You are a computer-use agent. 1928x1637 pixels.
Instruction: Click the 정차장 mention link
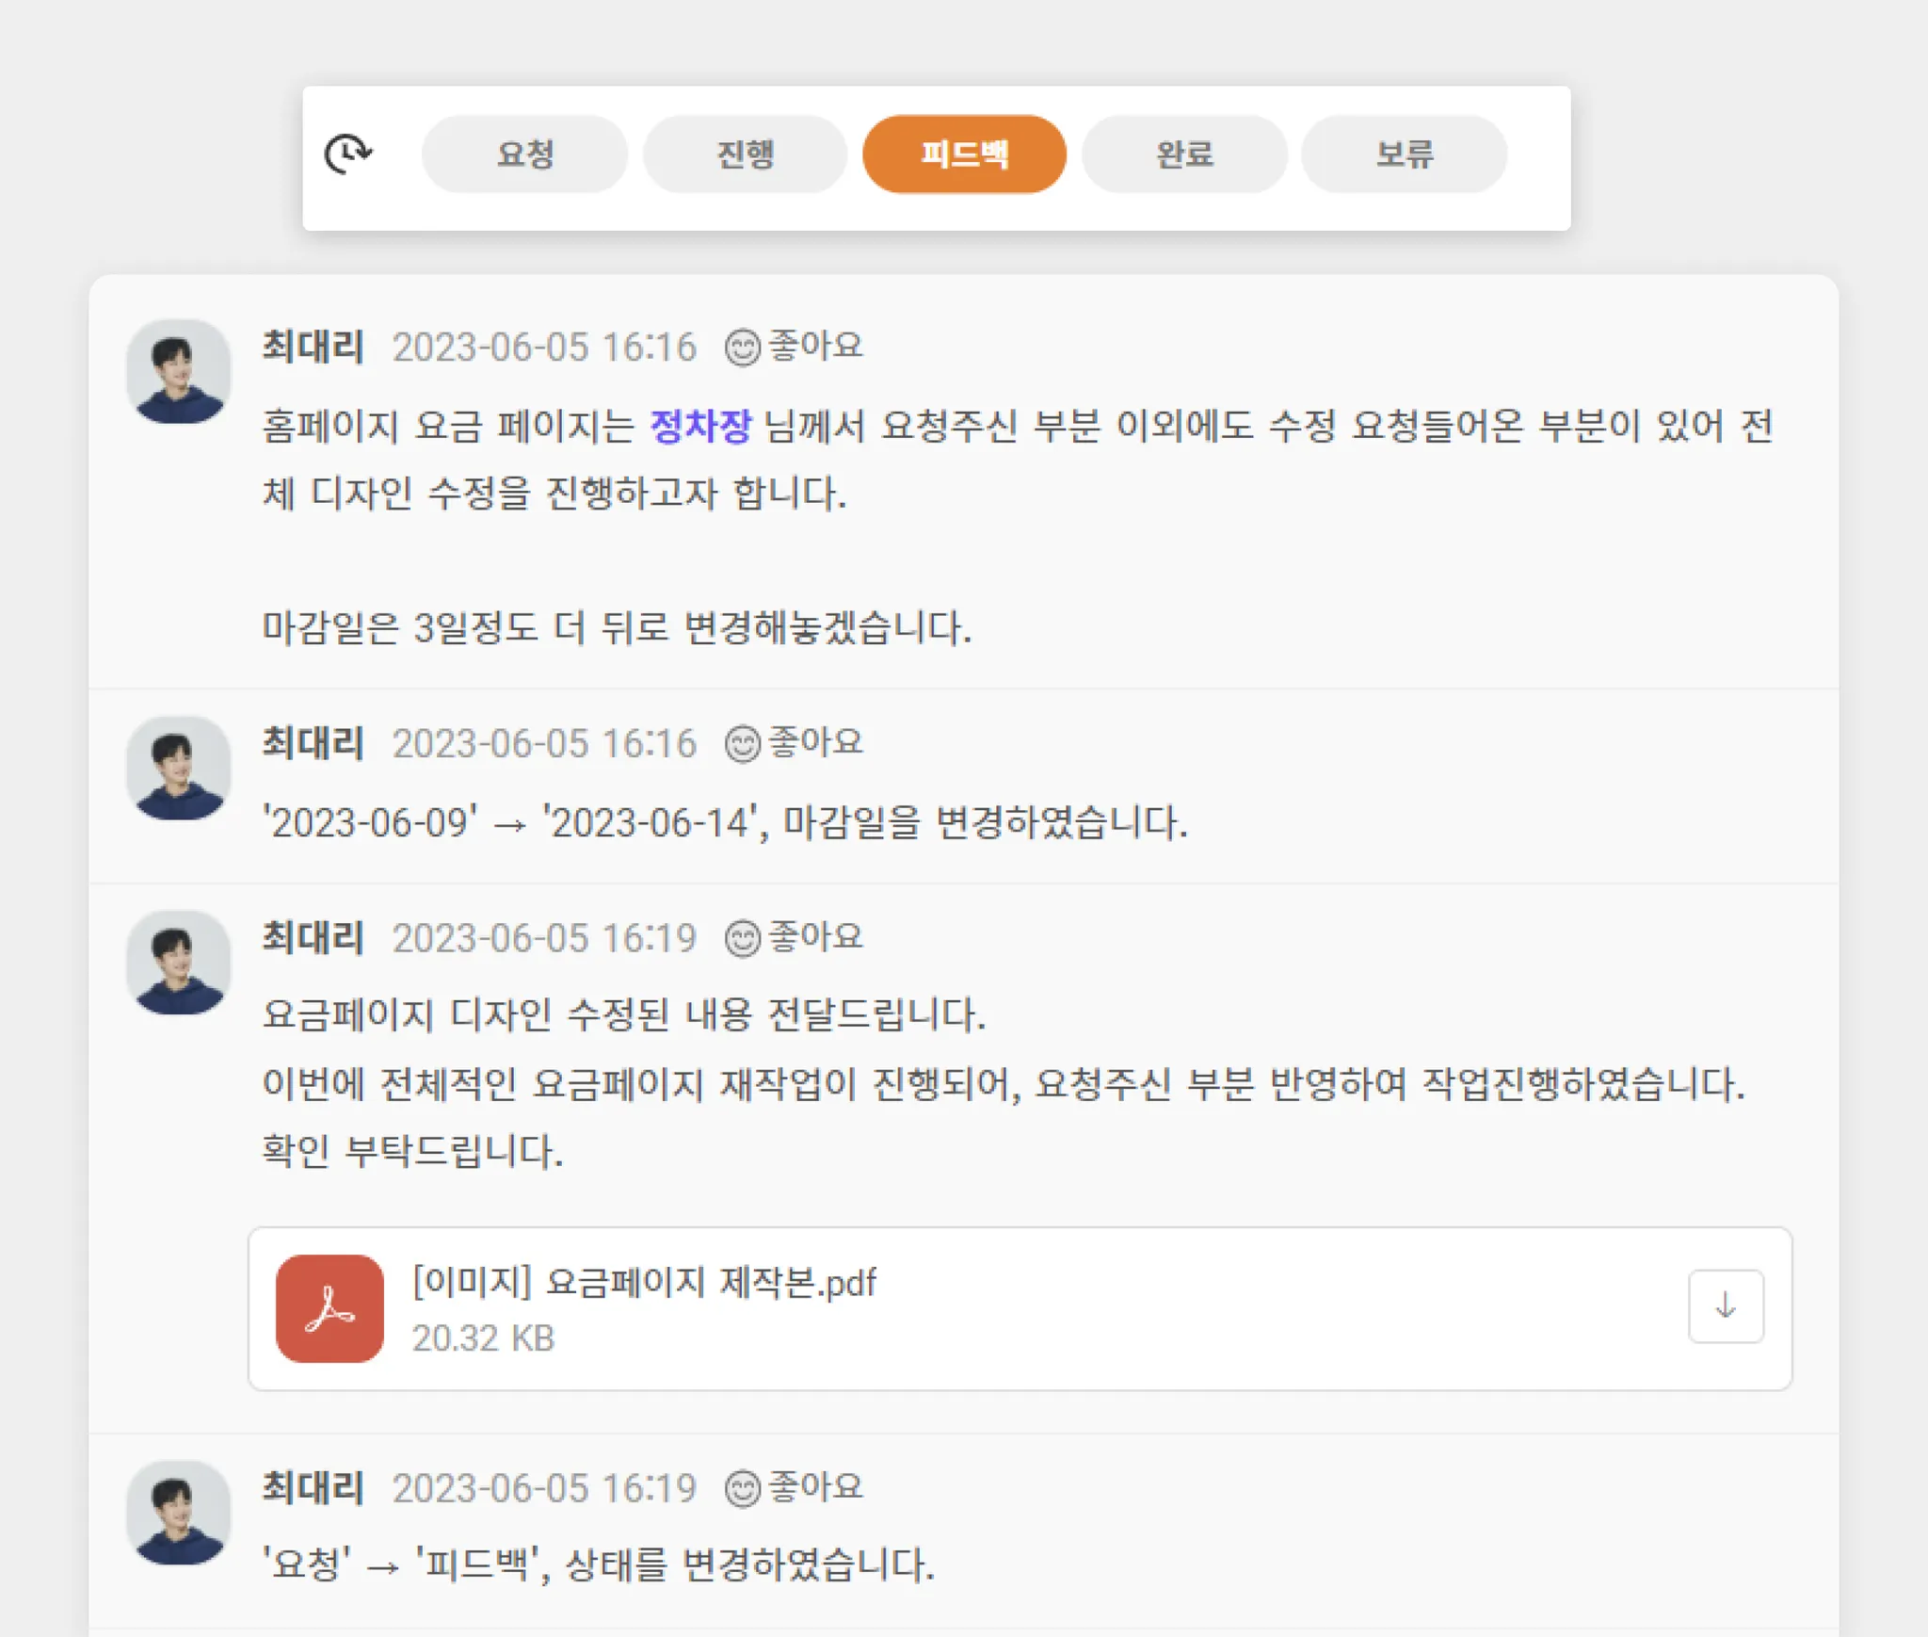[700, 426]
